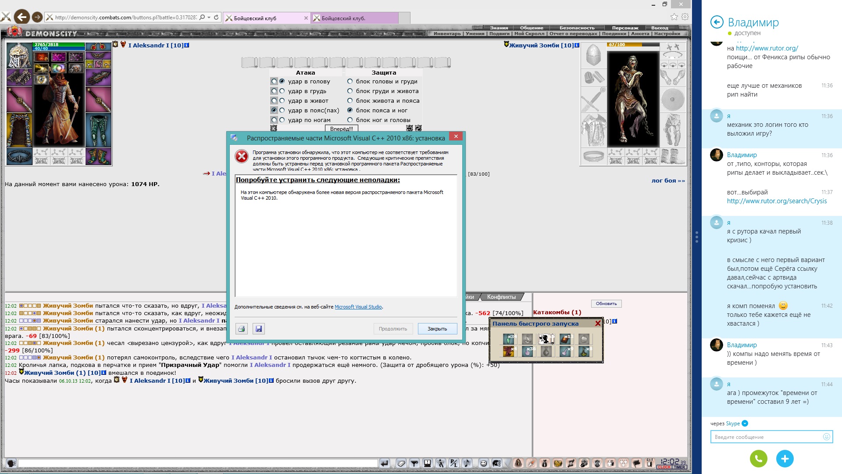The width and height of the screenshot is (842, 474).
Task: Click the Вперёд!!! attack button
Action: point(342,129)
